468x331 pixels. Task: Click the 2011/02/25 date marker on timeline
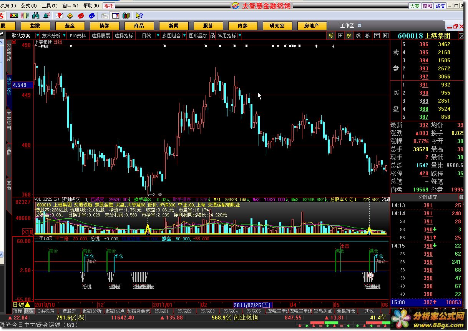(x=252, y=304)
